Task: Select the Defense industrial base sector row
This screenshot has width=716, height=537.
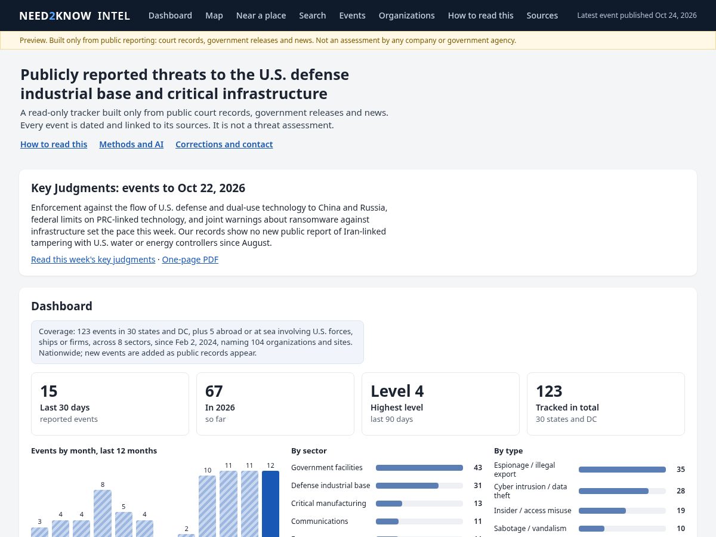Action: tap(387, 486)
